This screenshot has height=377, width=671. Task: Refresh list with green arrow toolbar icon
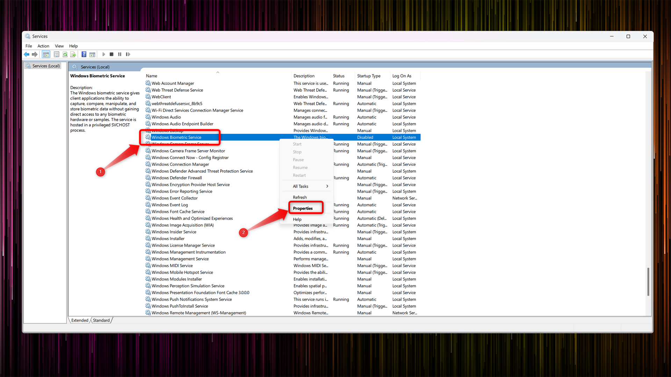pyautogui.click(x=65, y=54)
